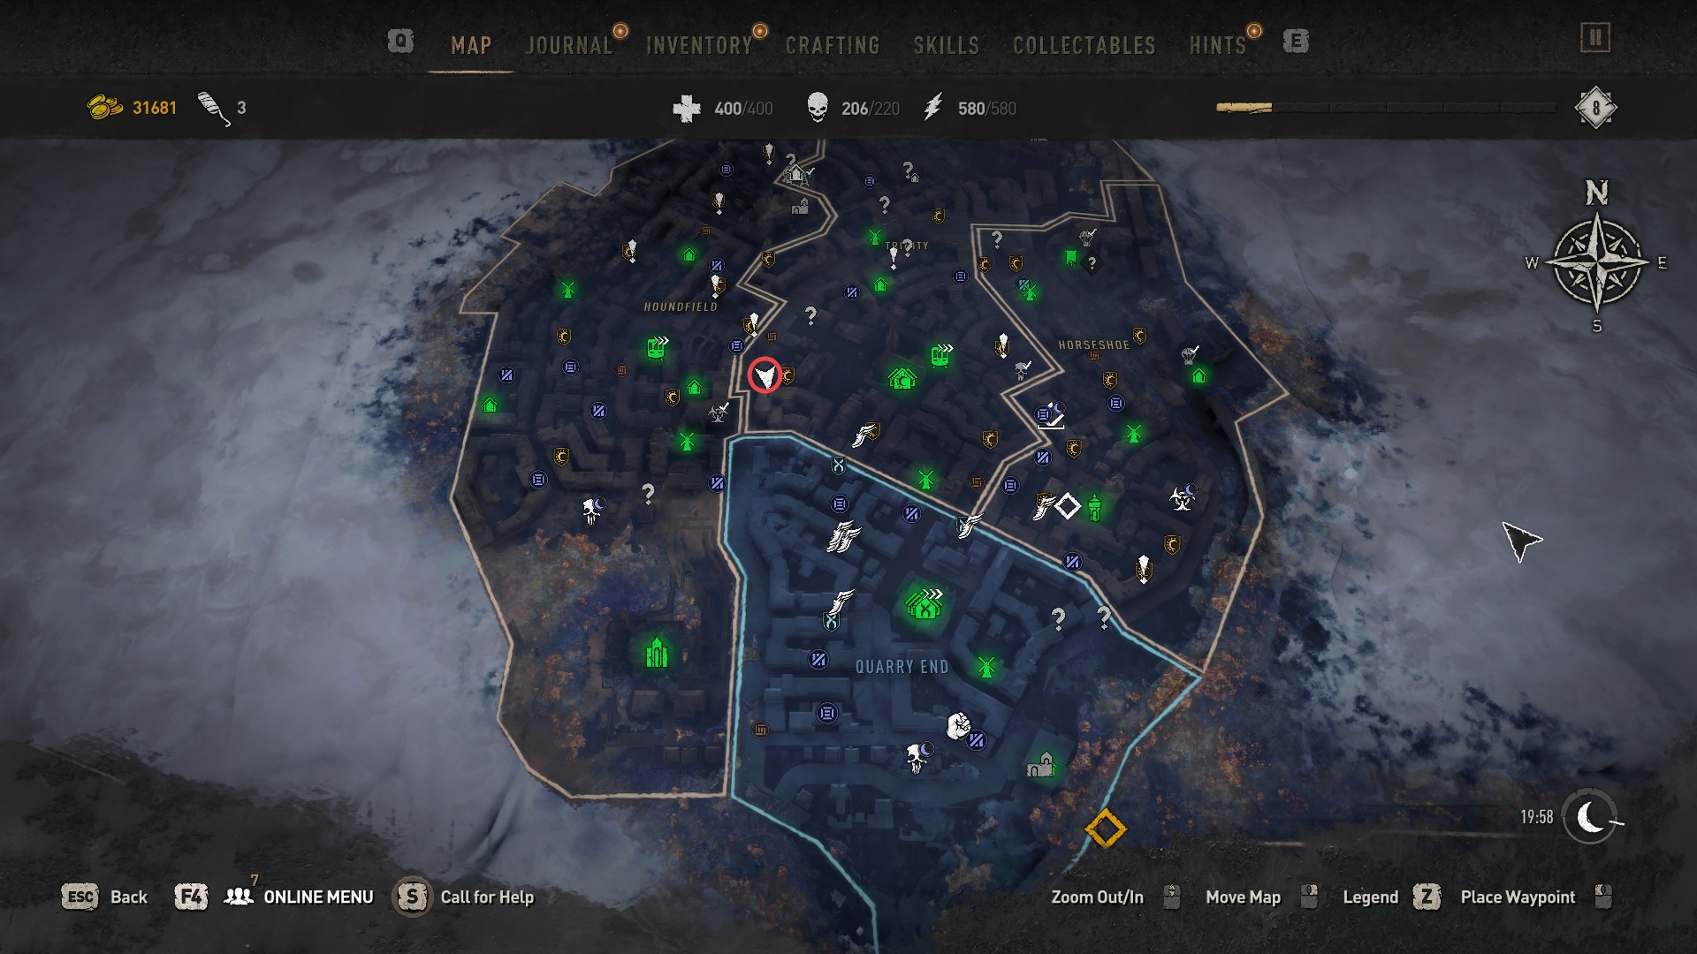
Task: Select the white diamond marker in Horseshoe
Action: (1068, 506)
